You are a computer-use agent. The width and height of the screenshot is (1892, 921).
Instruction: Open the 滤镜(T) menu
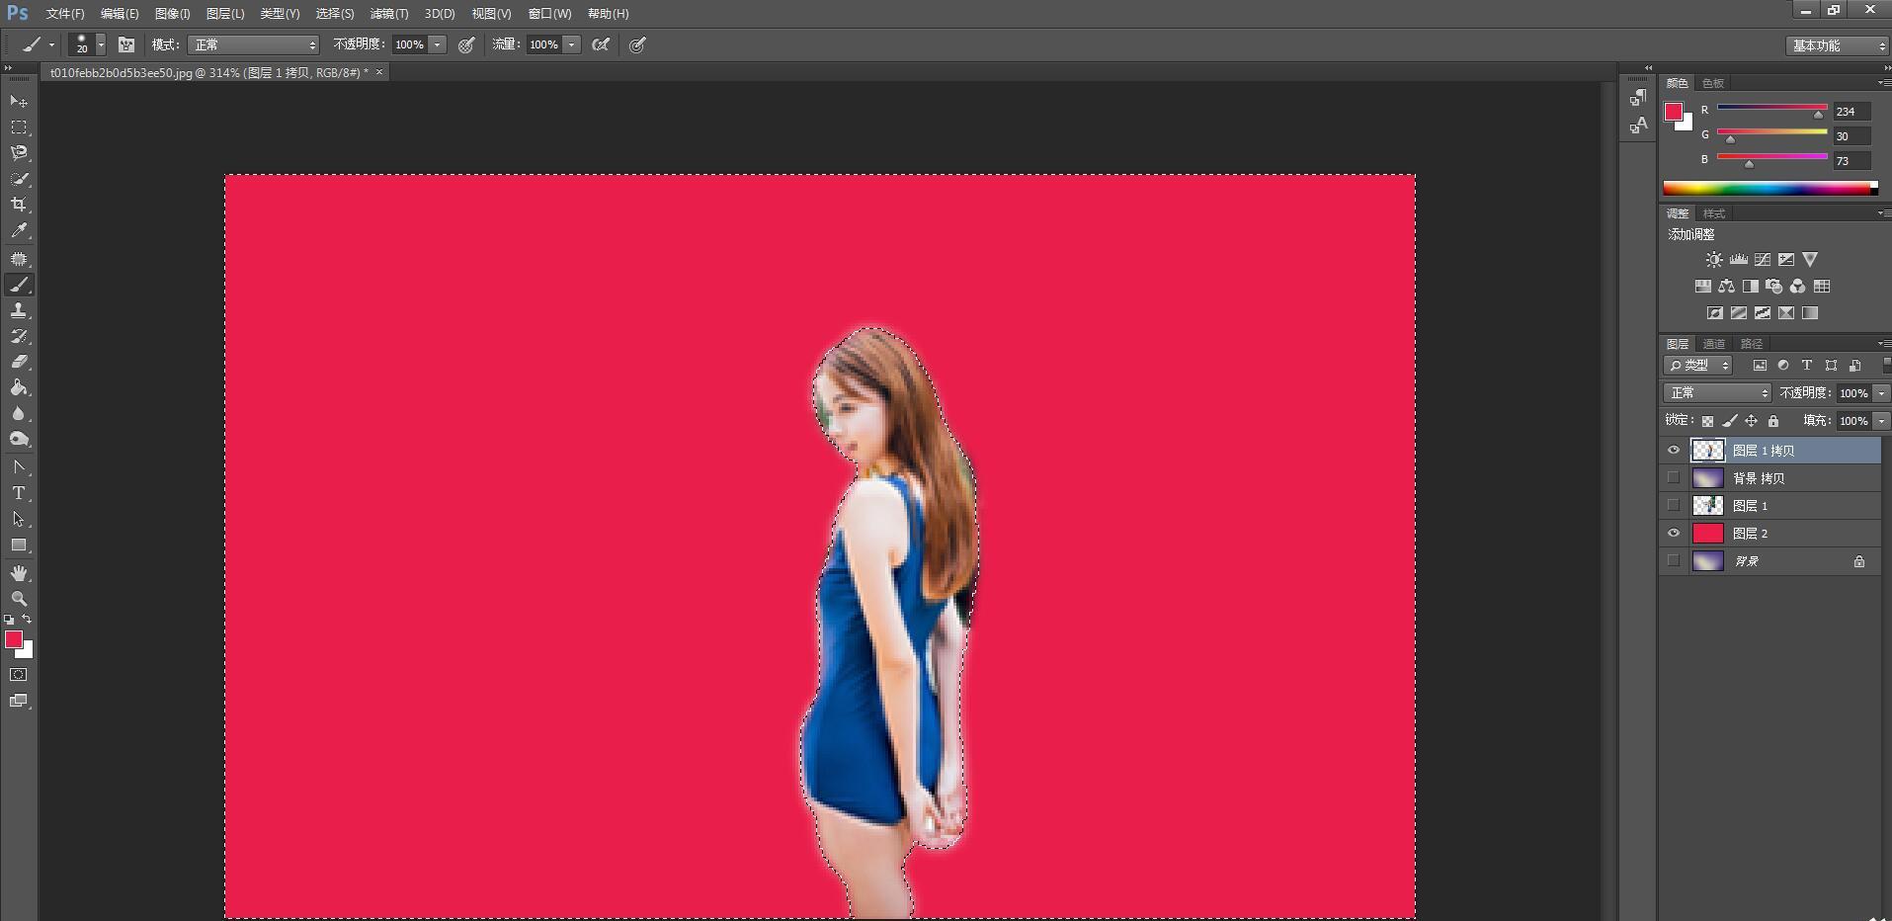(388, 14)
